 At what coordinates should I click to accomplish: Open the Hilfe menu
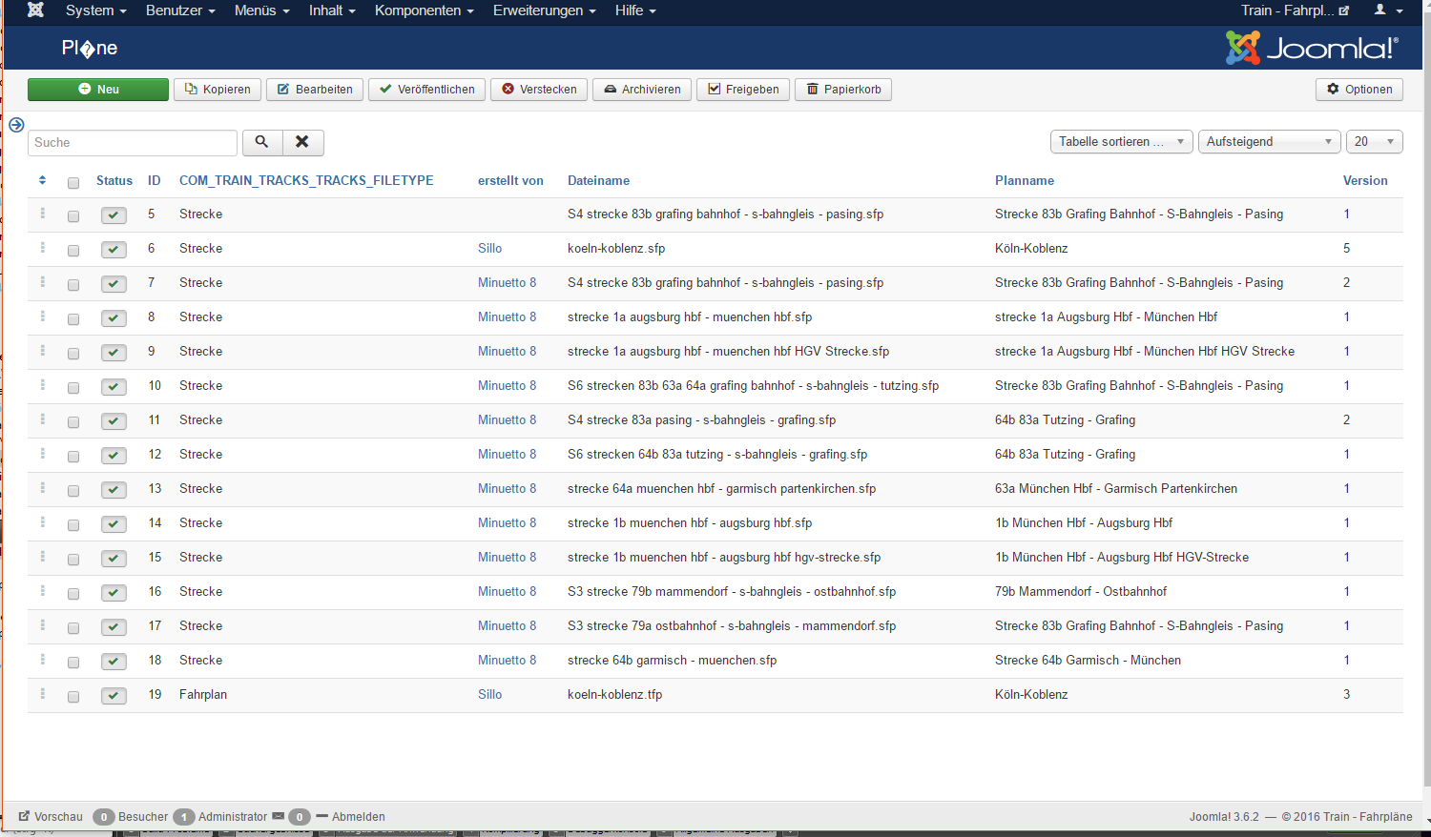point(635,10)
